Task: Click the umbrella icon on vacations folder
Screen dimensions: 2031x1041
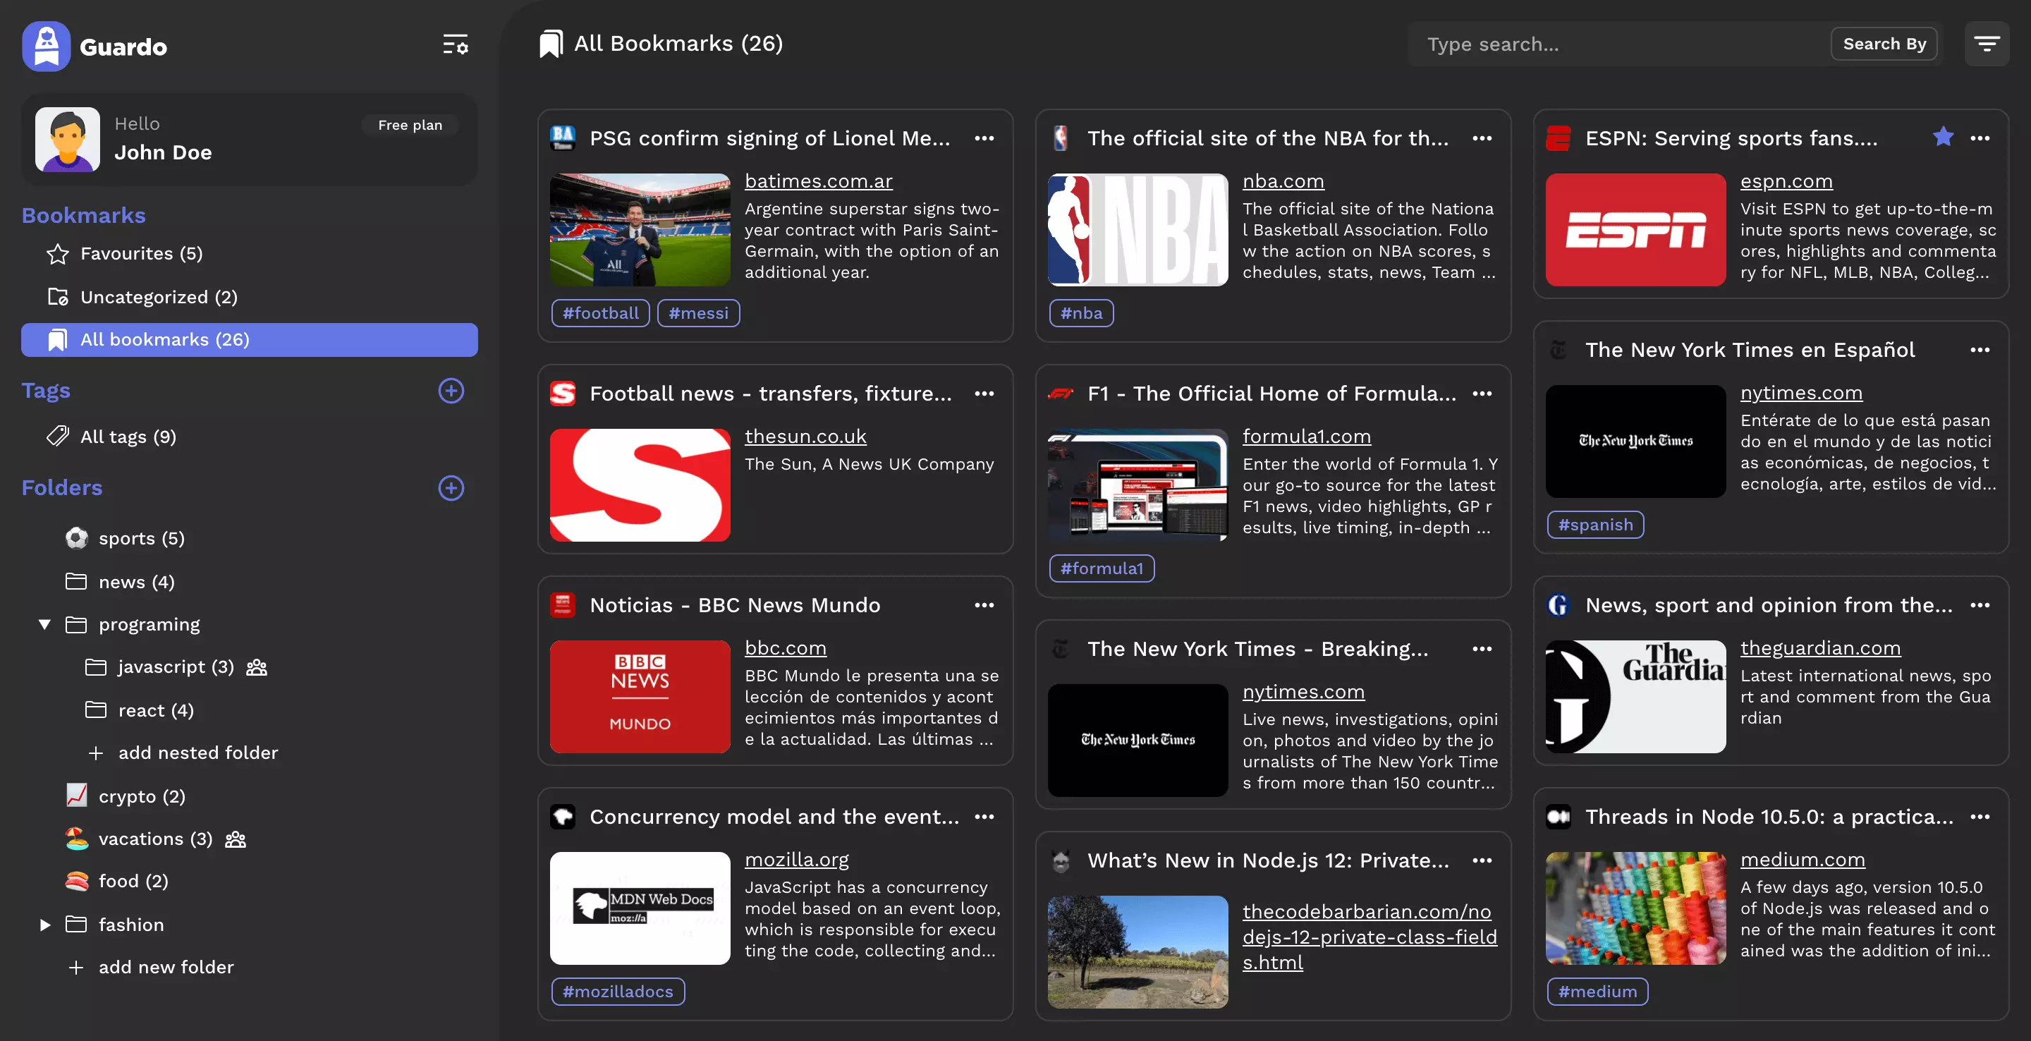Action: click(x=76, y=839)
